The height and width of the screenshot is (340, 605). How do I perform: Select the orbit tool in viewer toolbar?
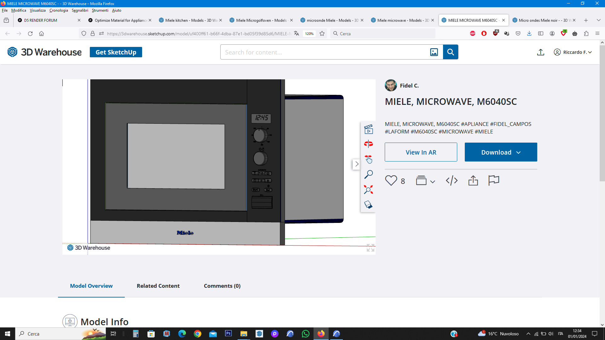tap(368, 144)
